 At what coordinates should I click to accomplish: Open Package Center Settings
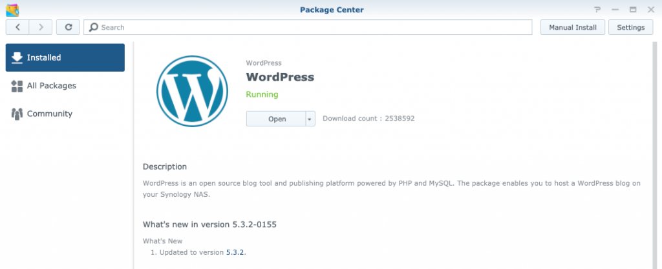click(x=631, y=27)
